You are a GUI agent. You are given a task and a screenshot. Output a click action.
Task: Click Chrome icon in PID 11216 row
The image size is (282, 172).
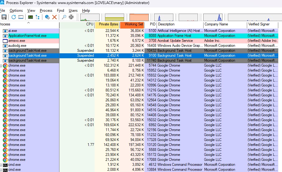(5, 90)
